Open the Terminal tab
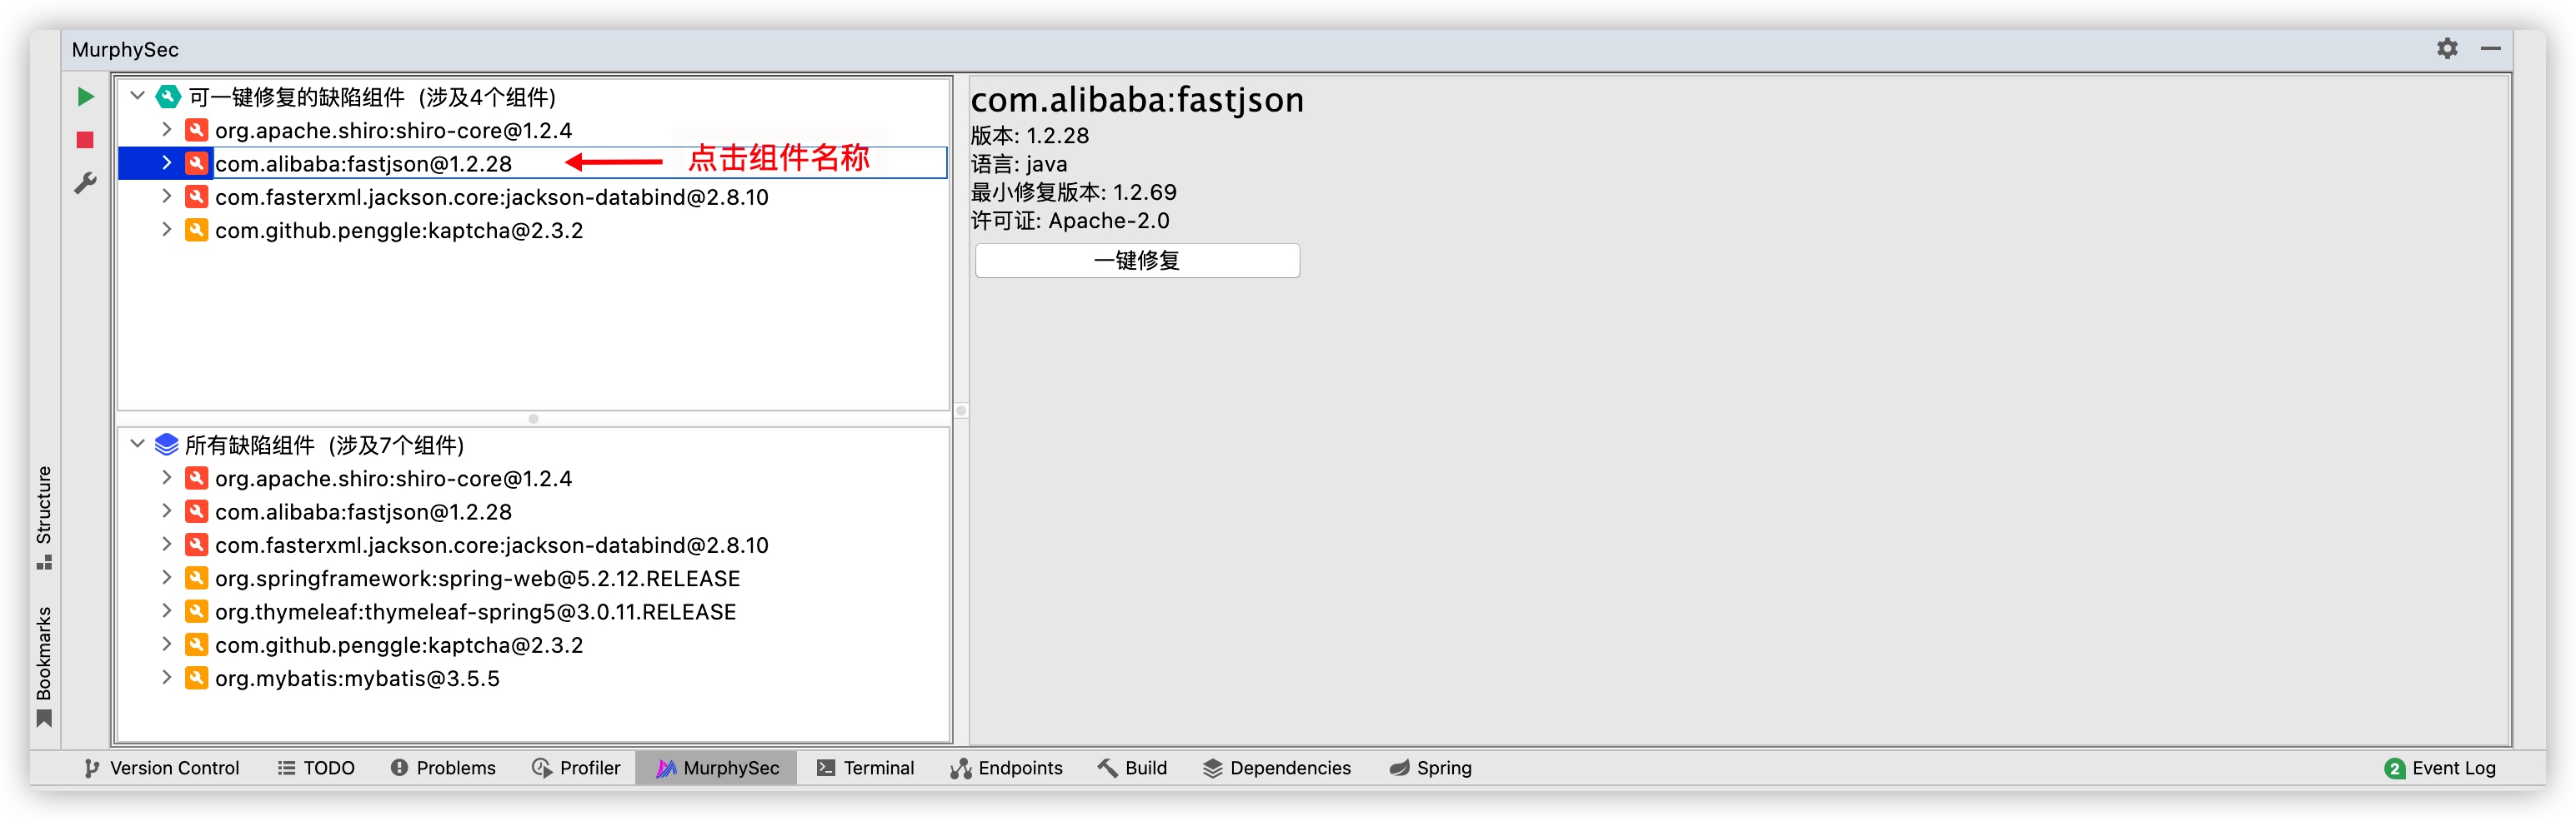 click(866, 768)
